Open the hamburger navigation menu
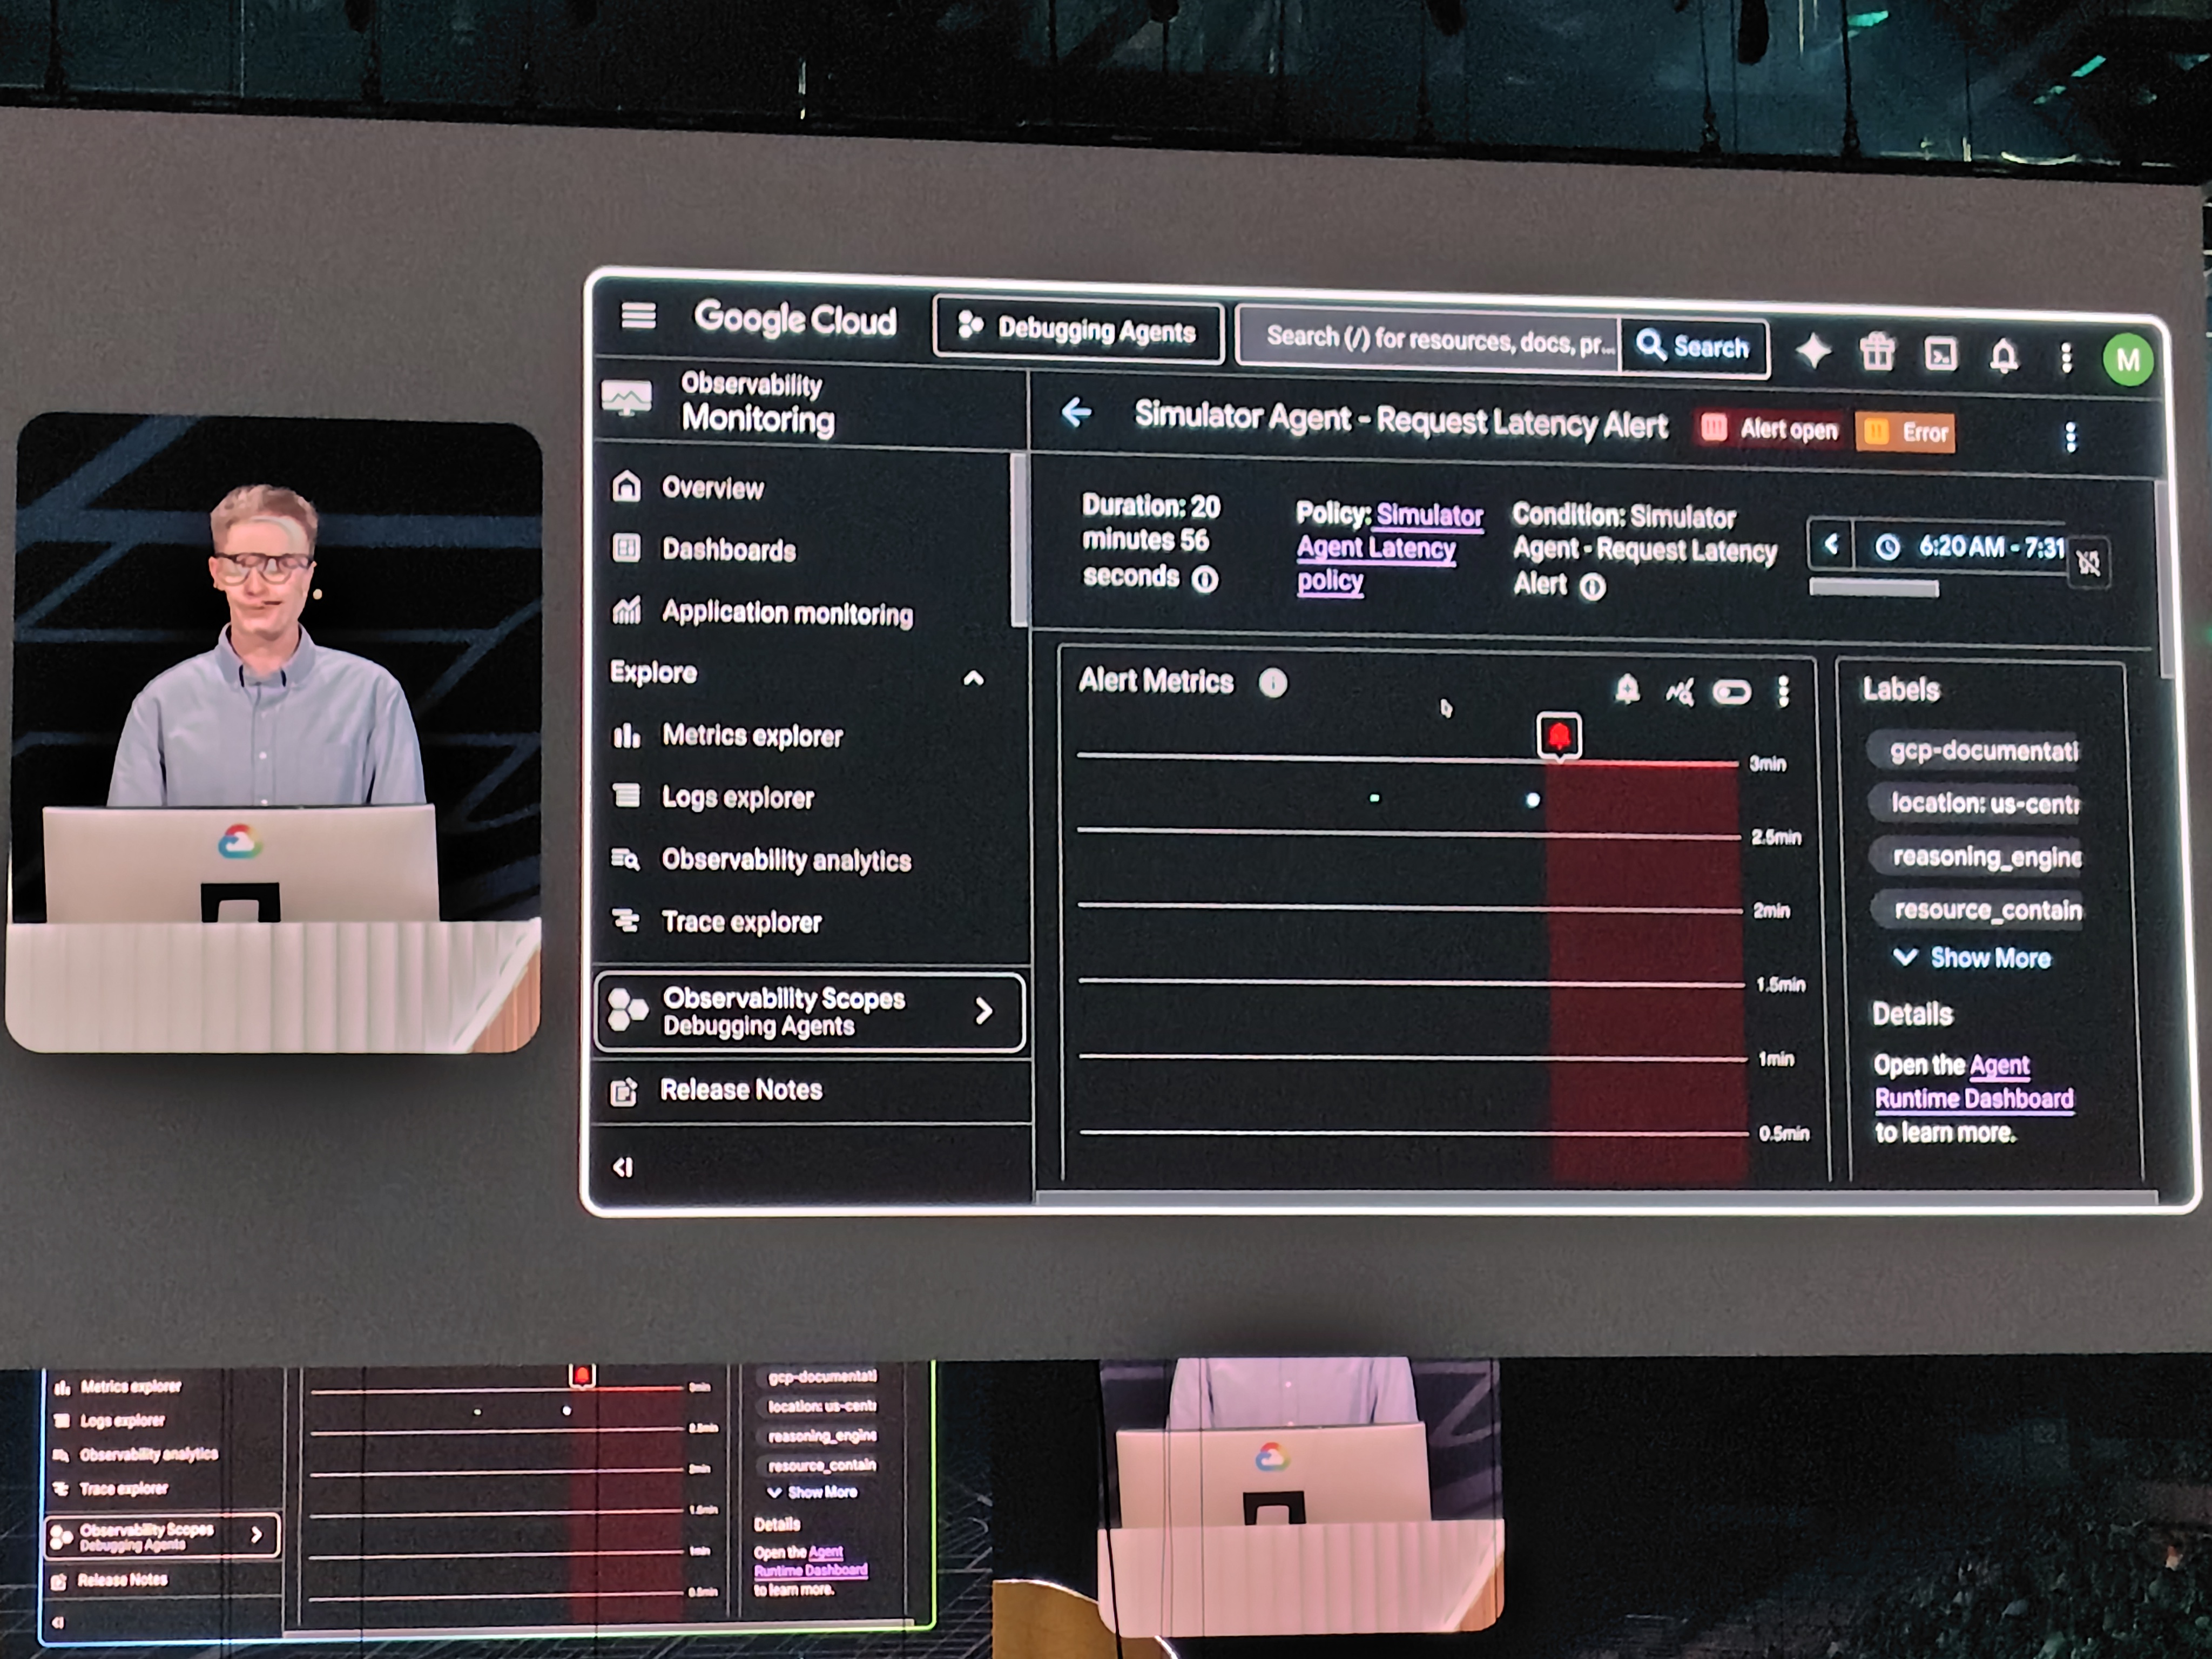Screen dimensions: 2212x1659 (x=638, y=316)
